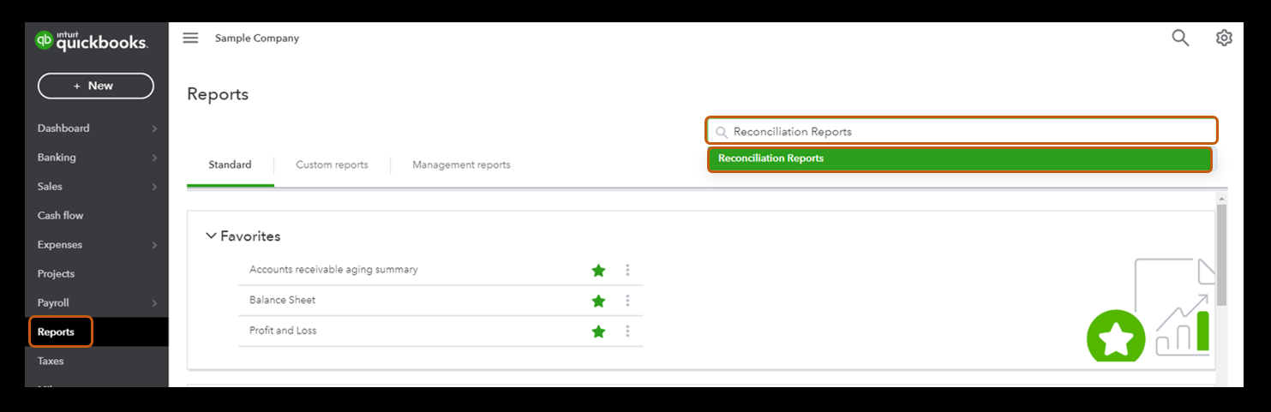Open the top search magnifier icon

tap(1180, 38)
